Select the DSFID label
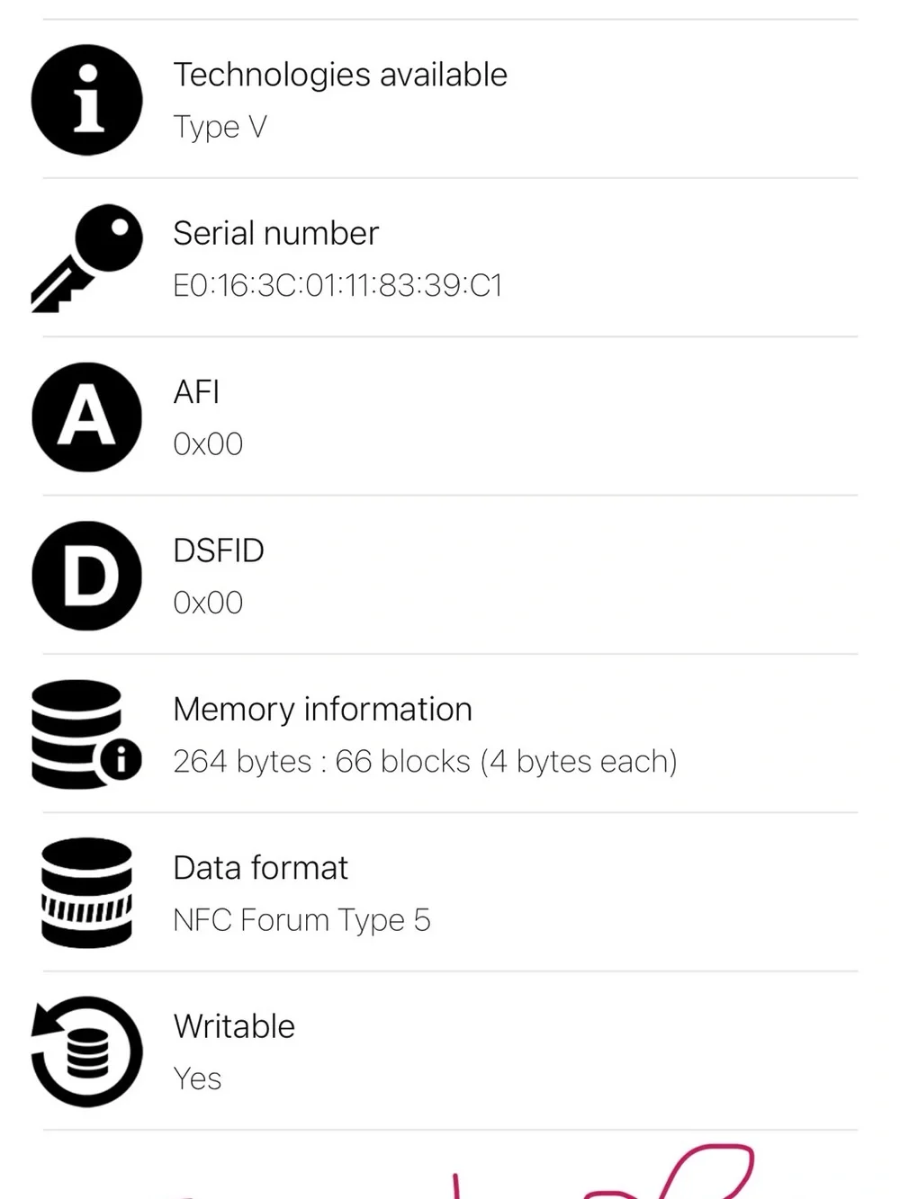Viewport: 900px width, 1199px height. (x=219, y=550)
